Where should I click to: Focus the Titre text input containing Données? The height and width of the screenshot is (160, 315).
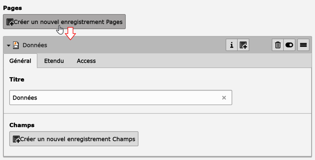112,98
